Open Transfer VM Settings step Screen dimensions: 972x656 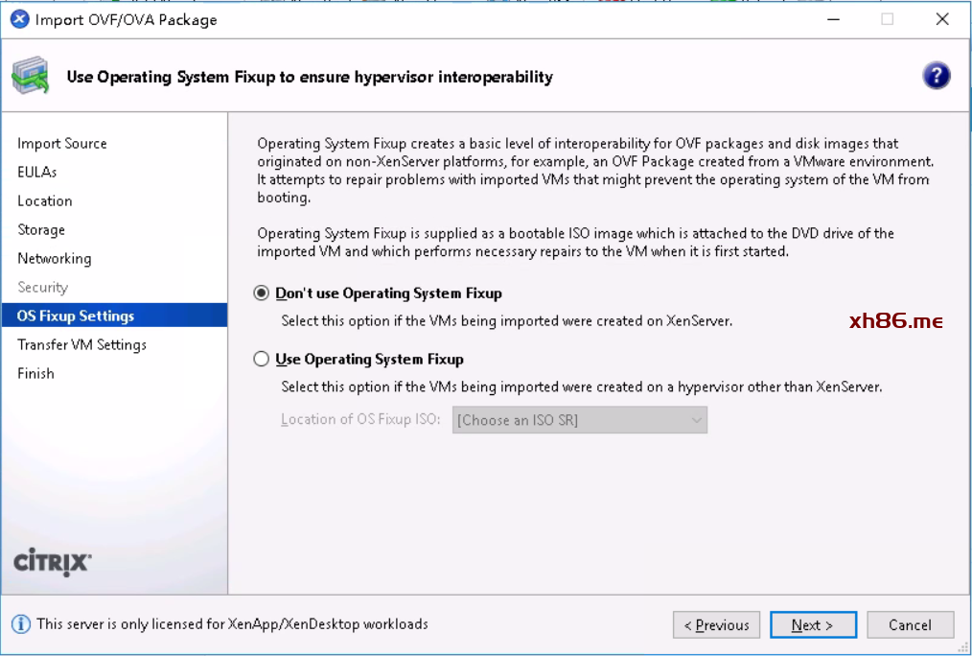(x=81, y=345)
